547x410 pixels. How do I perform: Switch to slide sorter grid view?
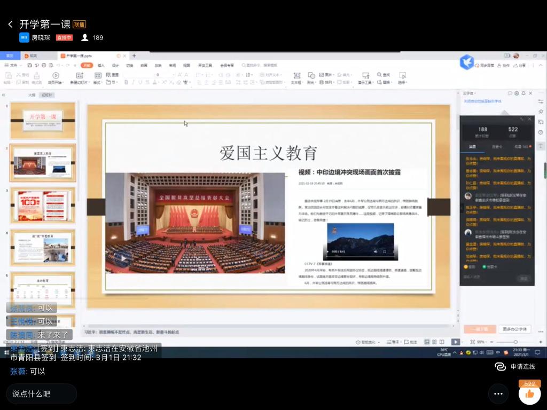tap(435, 342)
